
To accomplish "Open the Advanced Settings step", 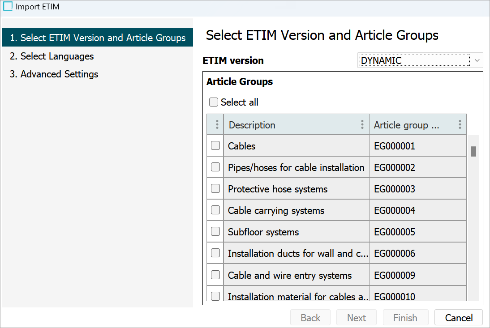I will coord(54,74).
